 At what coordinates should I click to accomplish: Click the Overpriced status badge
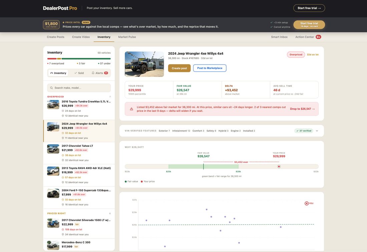tap(296, 55)
